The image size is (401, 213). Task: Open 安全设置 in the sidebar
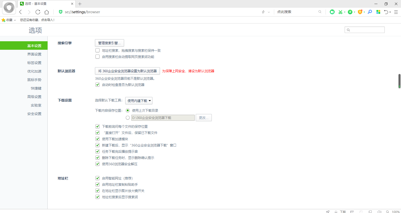point(34,114)
